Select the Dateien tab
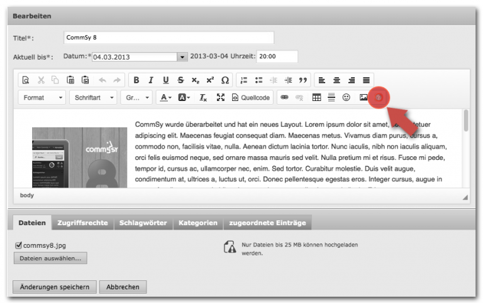The height and width of the screenshot is (303, 483). point(32,223)
